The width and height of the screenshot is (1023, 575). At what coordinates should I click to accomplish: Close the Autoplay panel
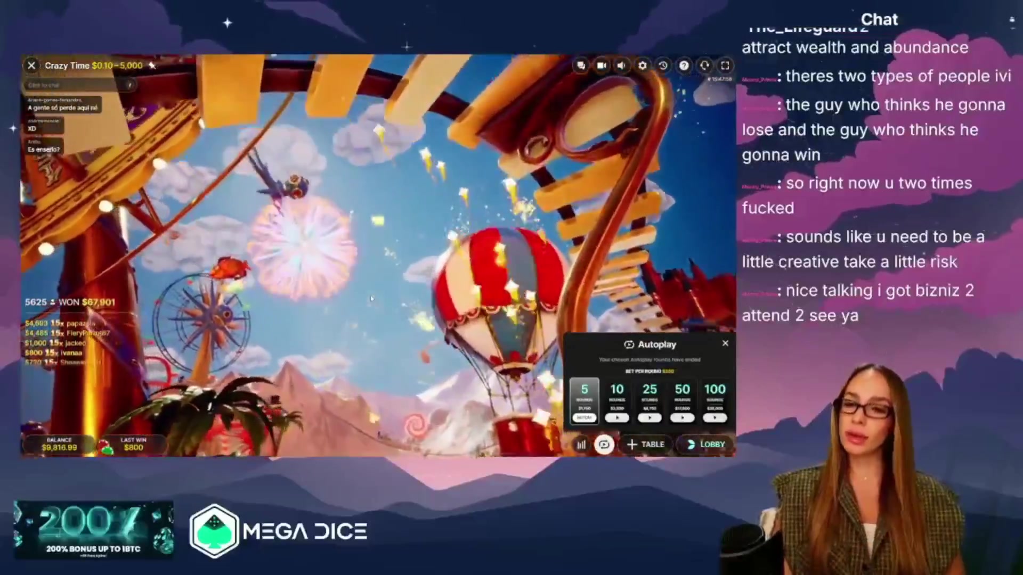[725, 343]
